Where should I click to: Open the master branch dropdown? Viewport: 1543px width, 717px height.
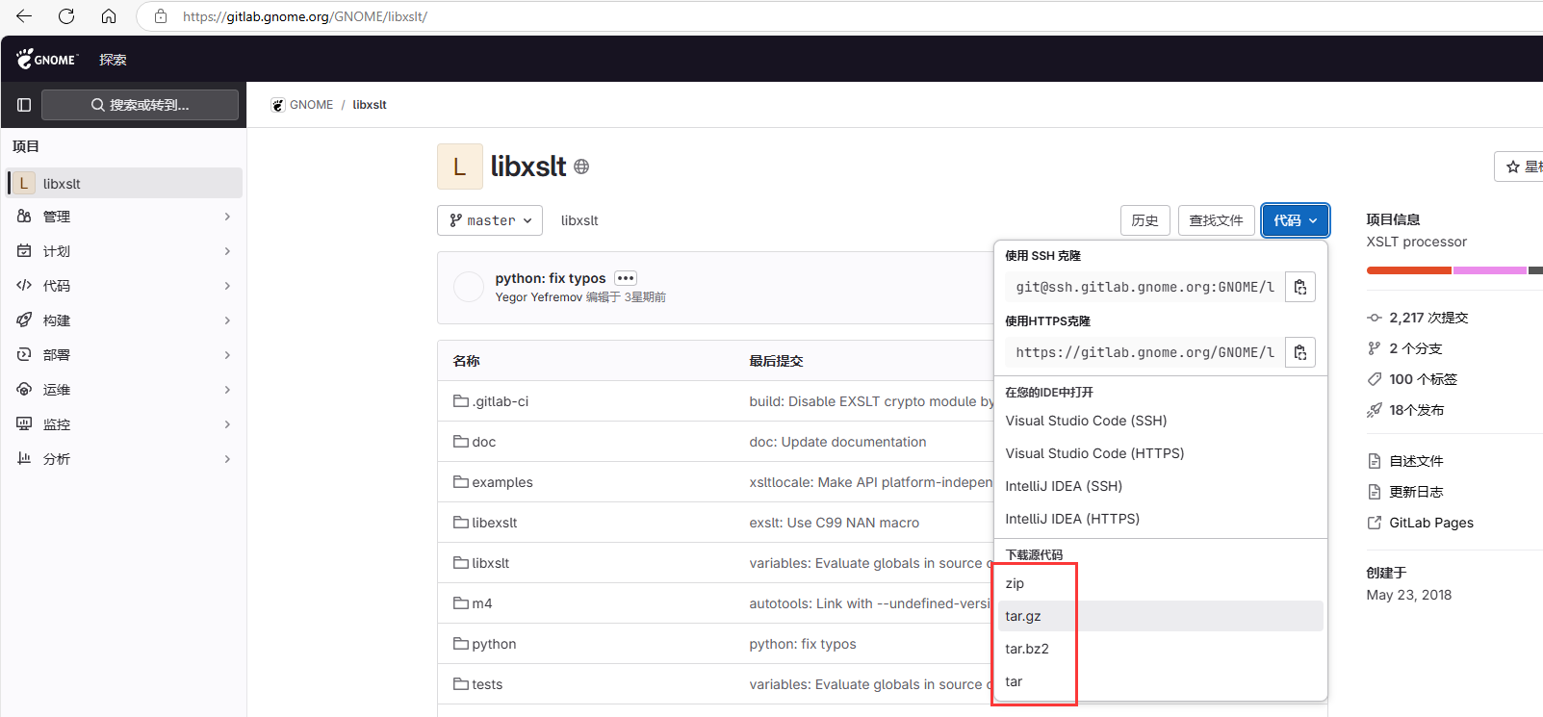(x=490, y=220)
